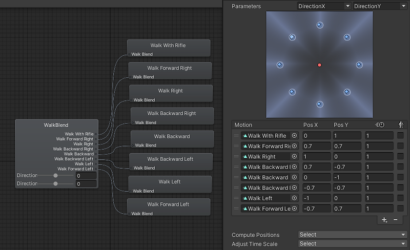This screenshot has height=250, width=410.
Task: Open object picker for Walk Right motion
Action: (x=294, y=156)
